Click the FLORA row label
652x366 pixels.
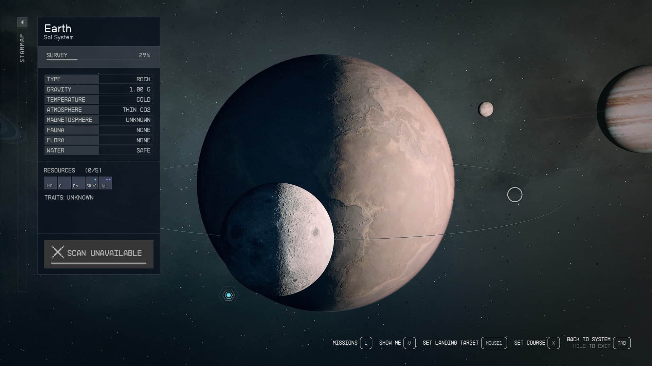pos(55,140)
